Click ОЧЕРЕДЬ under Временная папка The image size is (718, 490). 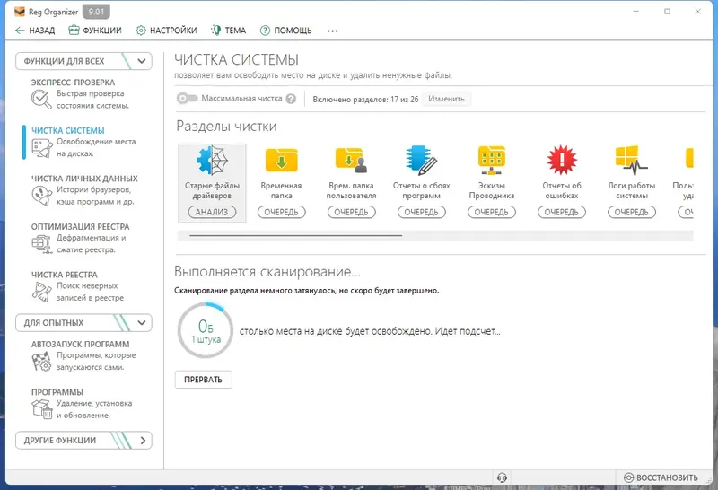pos(281,212)
